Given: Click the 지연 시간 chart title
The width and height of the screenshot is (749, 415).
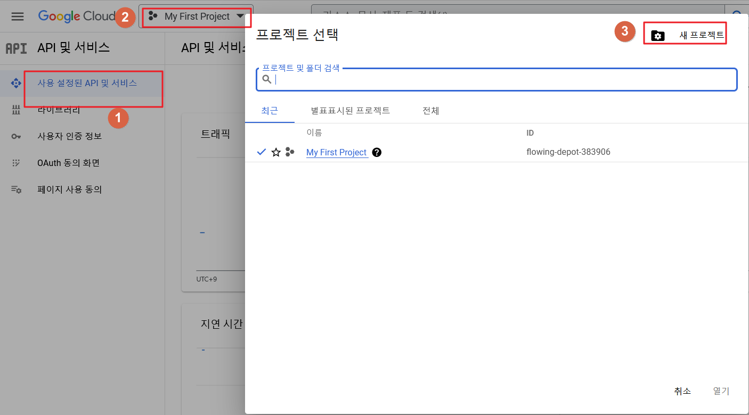Looking at the screenshot, I should pyautogui.click(x=222, y=323).
